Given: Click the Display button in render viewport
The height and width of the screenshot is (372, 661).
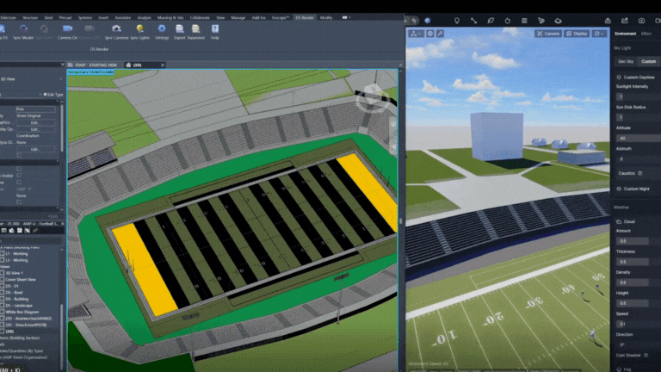Looking at the screenshot, I should [x=577, y=34].
